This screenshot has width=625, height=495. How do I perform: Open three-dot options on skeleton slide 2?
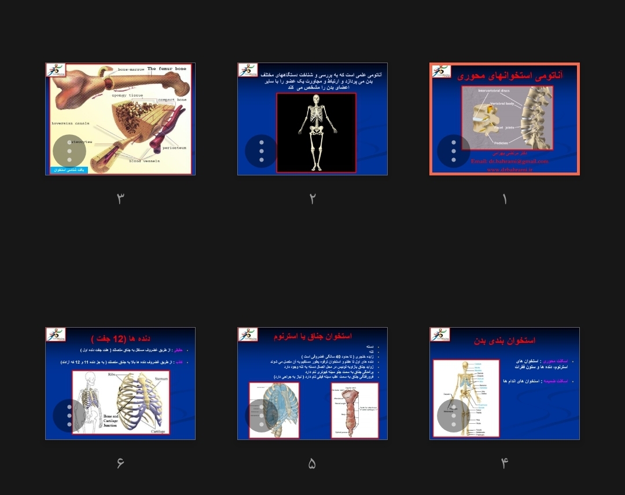point(262,151)
